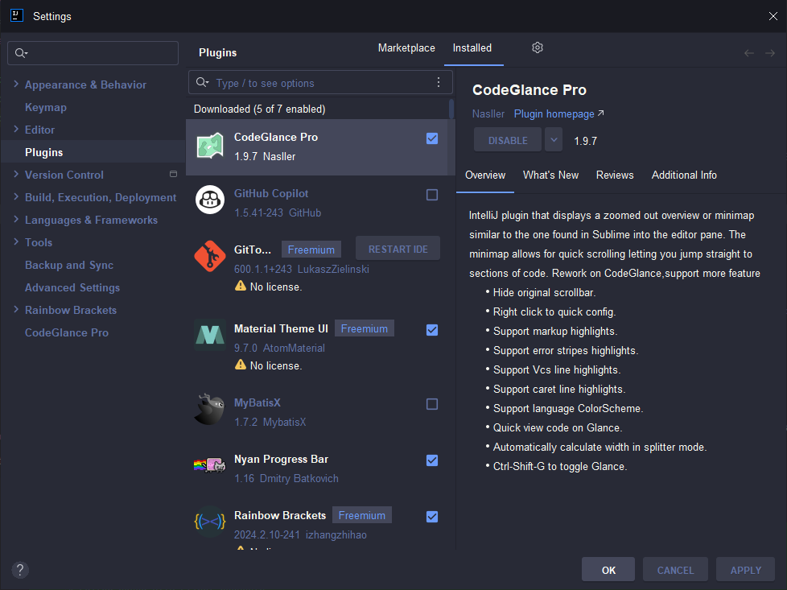This screenshot has width=787, height=590.
Task: Navigate forward with the right arrow
Action: 770,53
